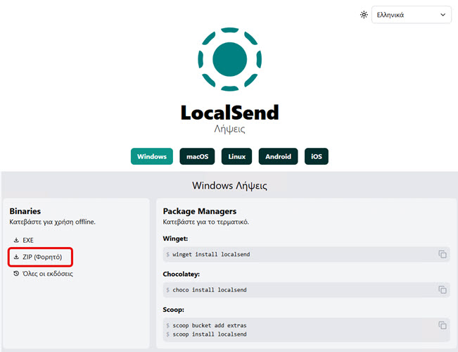458x352 pixels.
Task: Open the Android downloads tab
Action: [x=278, y=156]
